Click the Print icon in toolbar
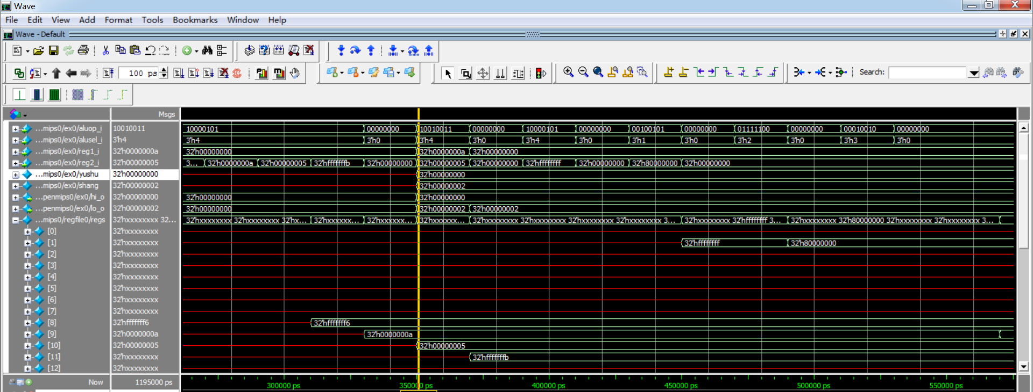Image resolution: width=1033 pixels, height=392 pixels. click(83, 50)
